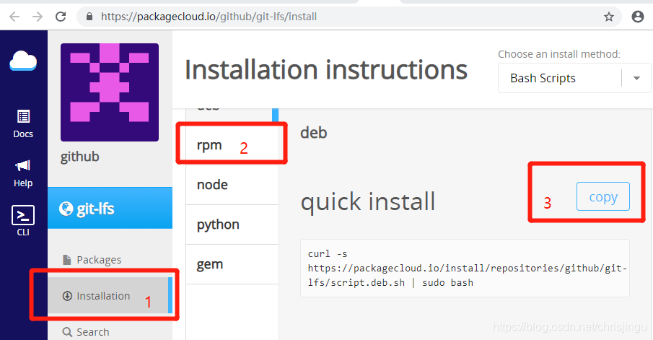The width and height of the screenshot is (653, 340).
Task: Open the CLI terminal icon
Action: point(23,221)
